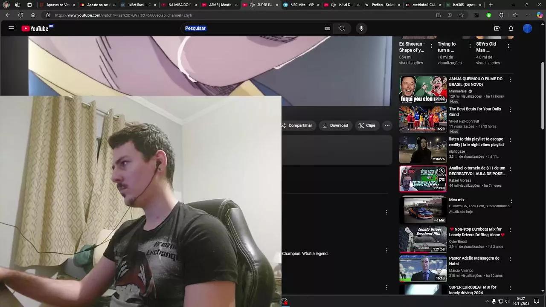Click the magnifier search button

[x=342, y=29]
